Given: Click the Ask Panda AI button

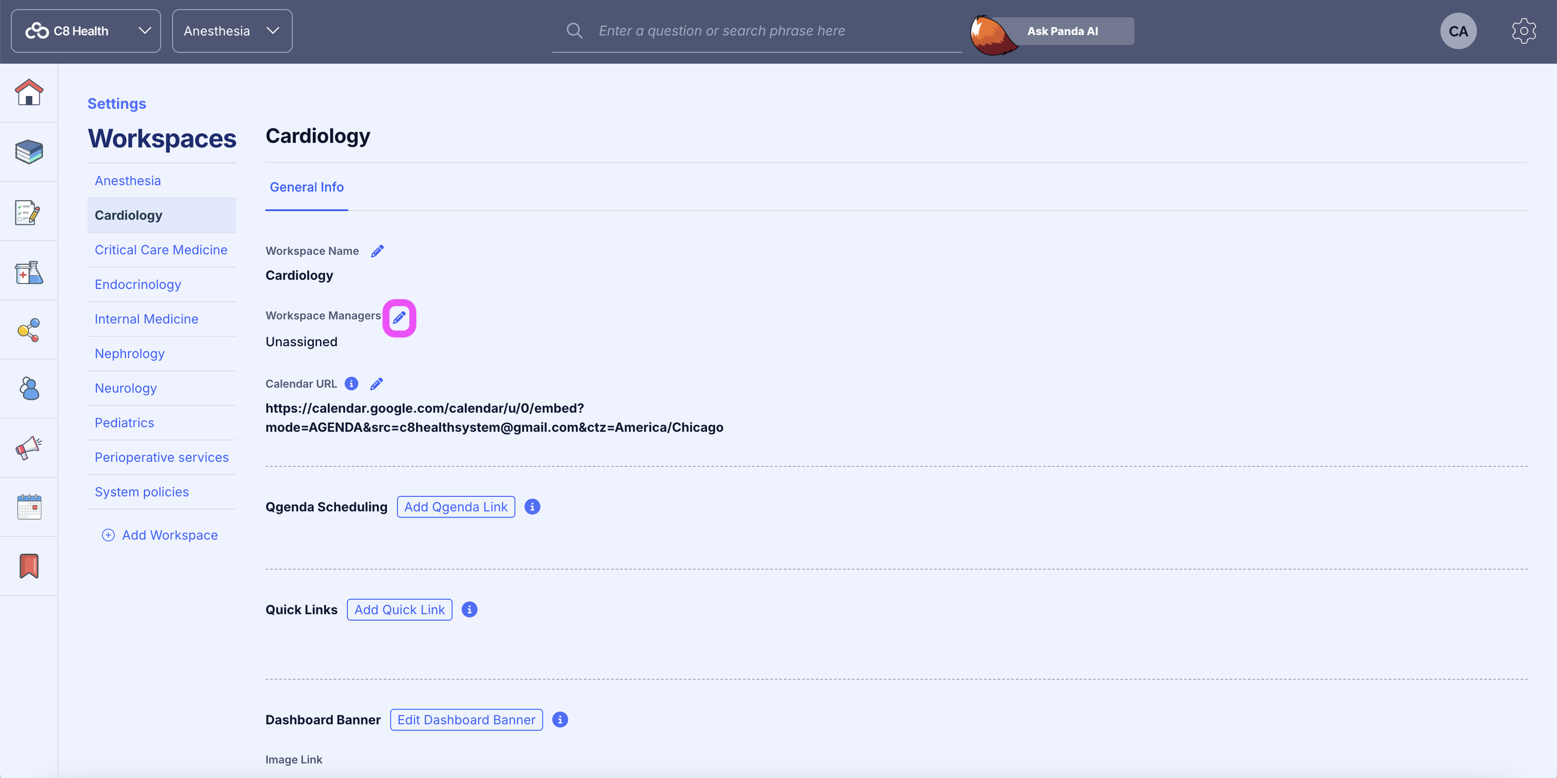Looking at the screenshot, I should [1062, 31].
